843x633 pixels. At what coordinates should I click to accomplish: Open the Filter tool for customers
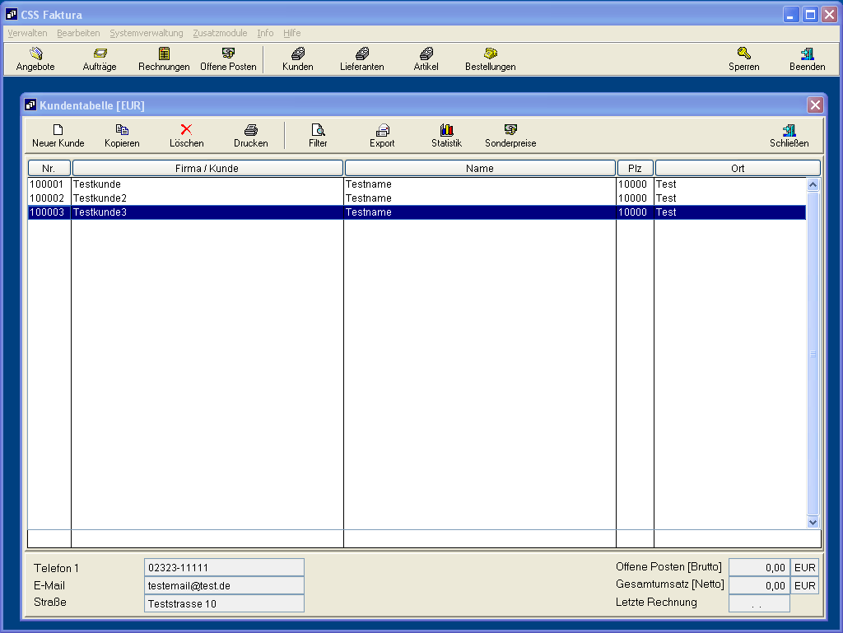(x=318, y=136)
